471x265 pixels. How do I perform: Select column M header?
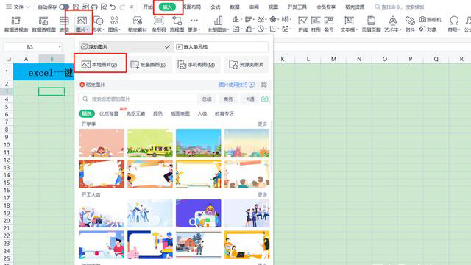point(333,59)
